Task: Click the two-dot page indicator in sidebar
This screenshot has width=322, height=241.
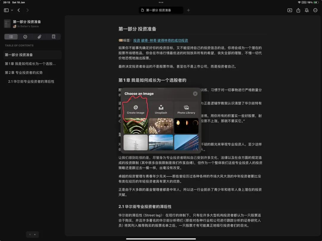Action: [32, 234]
